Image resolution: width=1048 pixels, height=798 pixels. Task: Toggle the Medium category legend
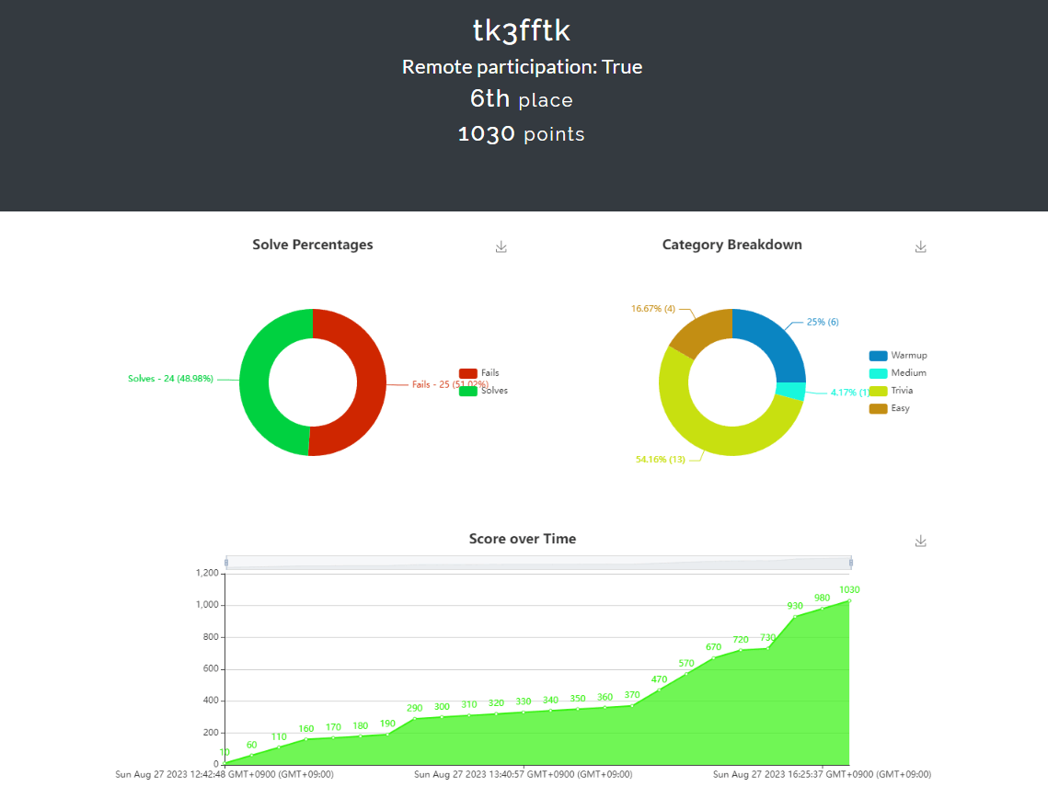898,372
